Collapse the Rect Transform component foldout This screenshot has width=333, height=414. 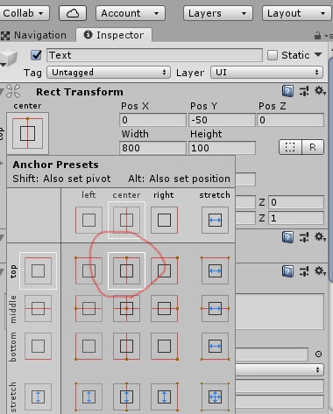tap(2, 92)
